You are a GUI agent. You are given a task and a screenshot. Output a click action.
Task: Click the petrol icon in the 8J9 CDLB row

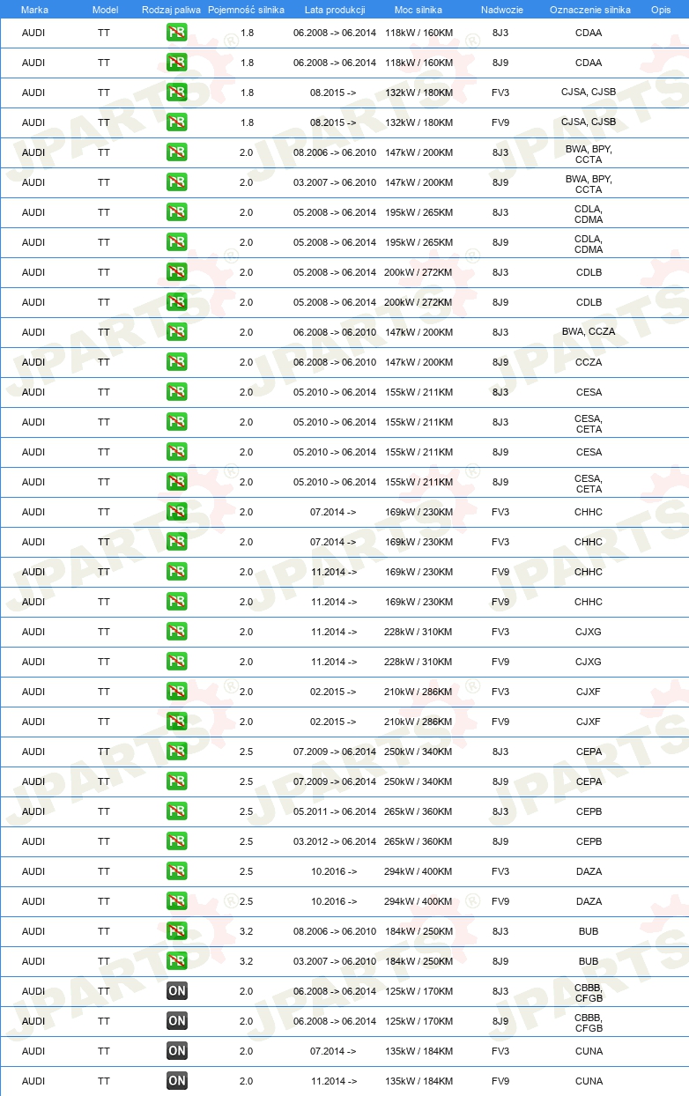click(177, 302)
